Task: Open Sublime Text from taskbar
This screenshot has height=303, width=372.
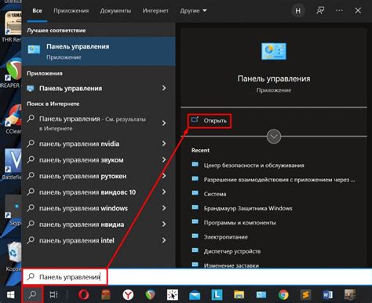Action: coord(305,295)
